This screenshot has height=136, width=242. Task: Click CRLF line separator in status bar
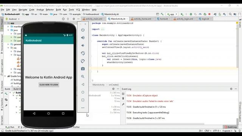208,131
